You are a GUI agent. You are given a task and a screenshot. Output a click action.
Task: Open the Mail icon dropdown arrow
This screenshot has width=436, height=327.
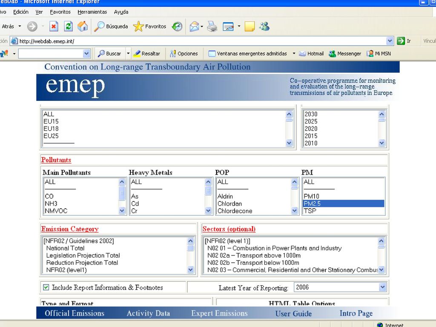[x=202, y=26]
